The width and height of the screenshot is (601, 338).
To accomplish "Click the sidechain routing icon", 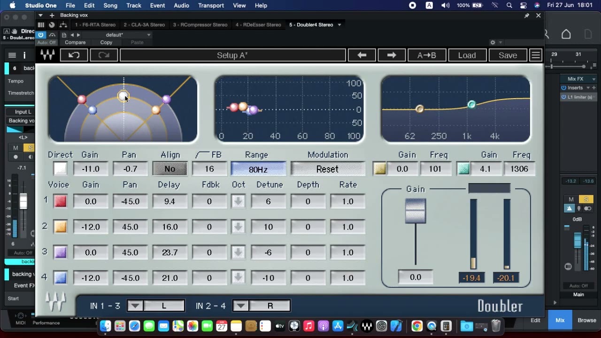I will point(52,35).
